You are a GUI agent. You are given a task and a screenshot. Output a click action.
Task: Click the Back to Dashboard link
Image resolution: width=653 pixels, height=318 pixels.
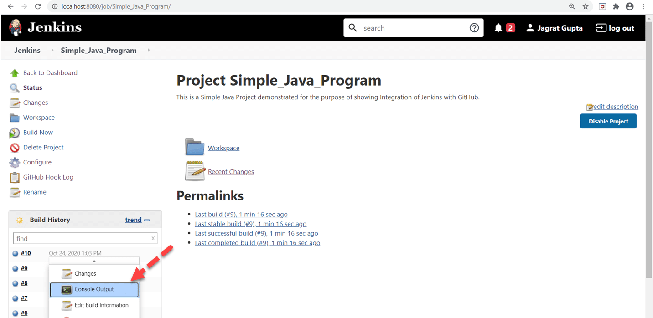[50, 73]
